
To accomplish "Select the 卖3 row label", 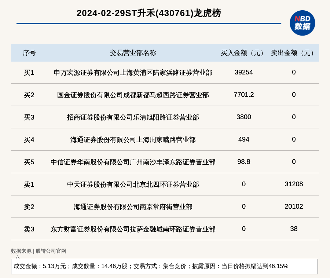I will [29, 229].
